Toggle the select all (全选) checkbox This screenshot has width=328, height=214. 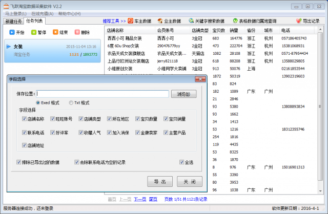(182, 162)
